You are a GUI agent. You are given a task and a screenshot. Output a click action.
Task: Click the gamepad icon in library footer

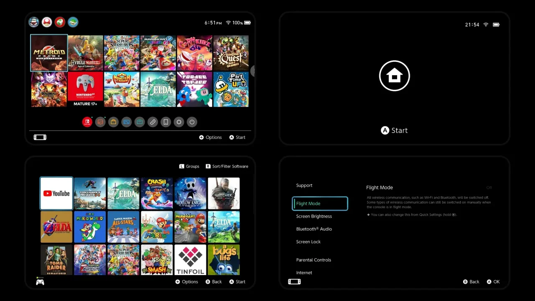[x=40, y=282]
